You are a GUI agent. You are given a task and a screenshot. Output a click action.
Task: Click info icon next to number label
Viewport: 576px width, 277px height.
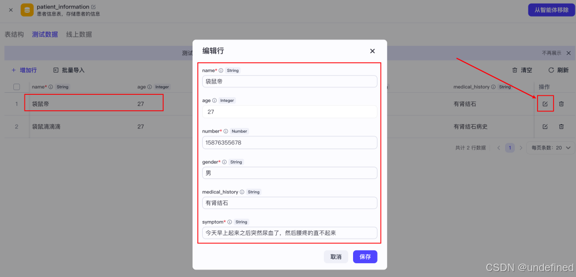pos(226,131)
